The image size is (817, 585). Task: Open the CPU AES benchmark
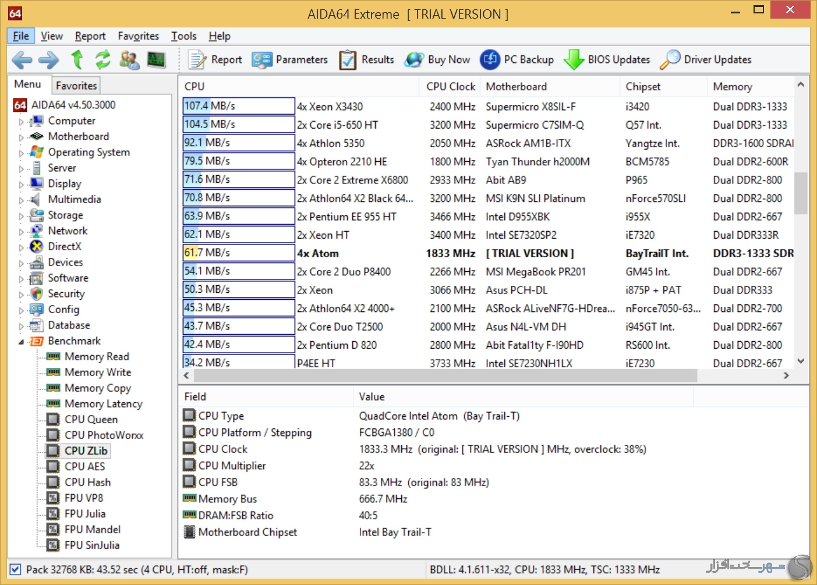(x=85, y=466)
